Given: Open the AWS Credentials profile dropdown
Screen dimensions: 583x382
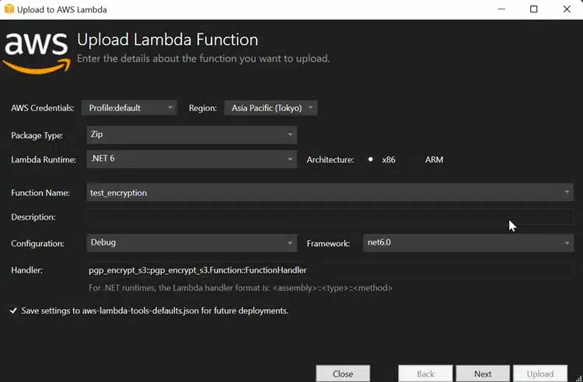Looking at the screenshot, I should point(129,108).
